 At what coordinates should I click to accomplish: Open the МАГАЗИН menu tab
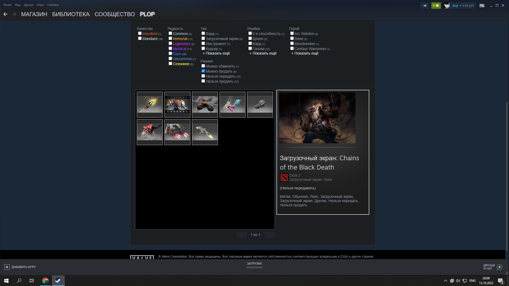(x=34, y=14)
